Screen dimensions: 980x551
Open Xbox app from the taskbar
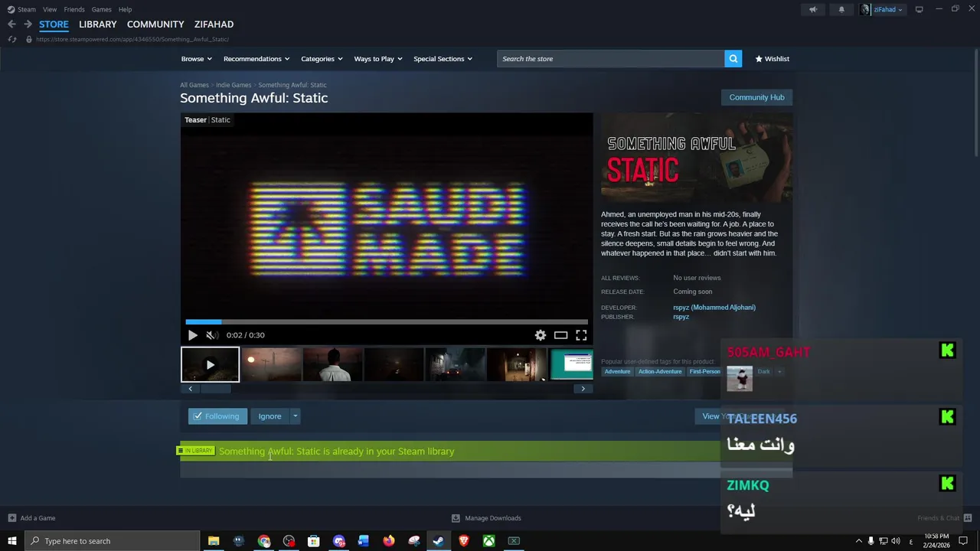click(488, 541)
